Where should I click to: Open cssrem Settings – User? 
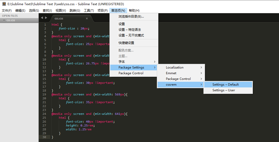(228, 90)
